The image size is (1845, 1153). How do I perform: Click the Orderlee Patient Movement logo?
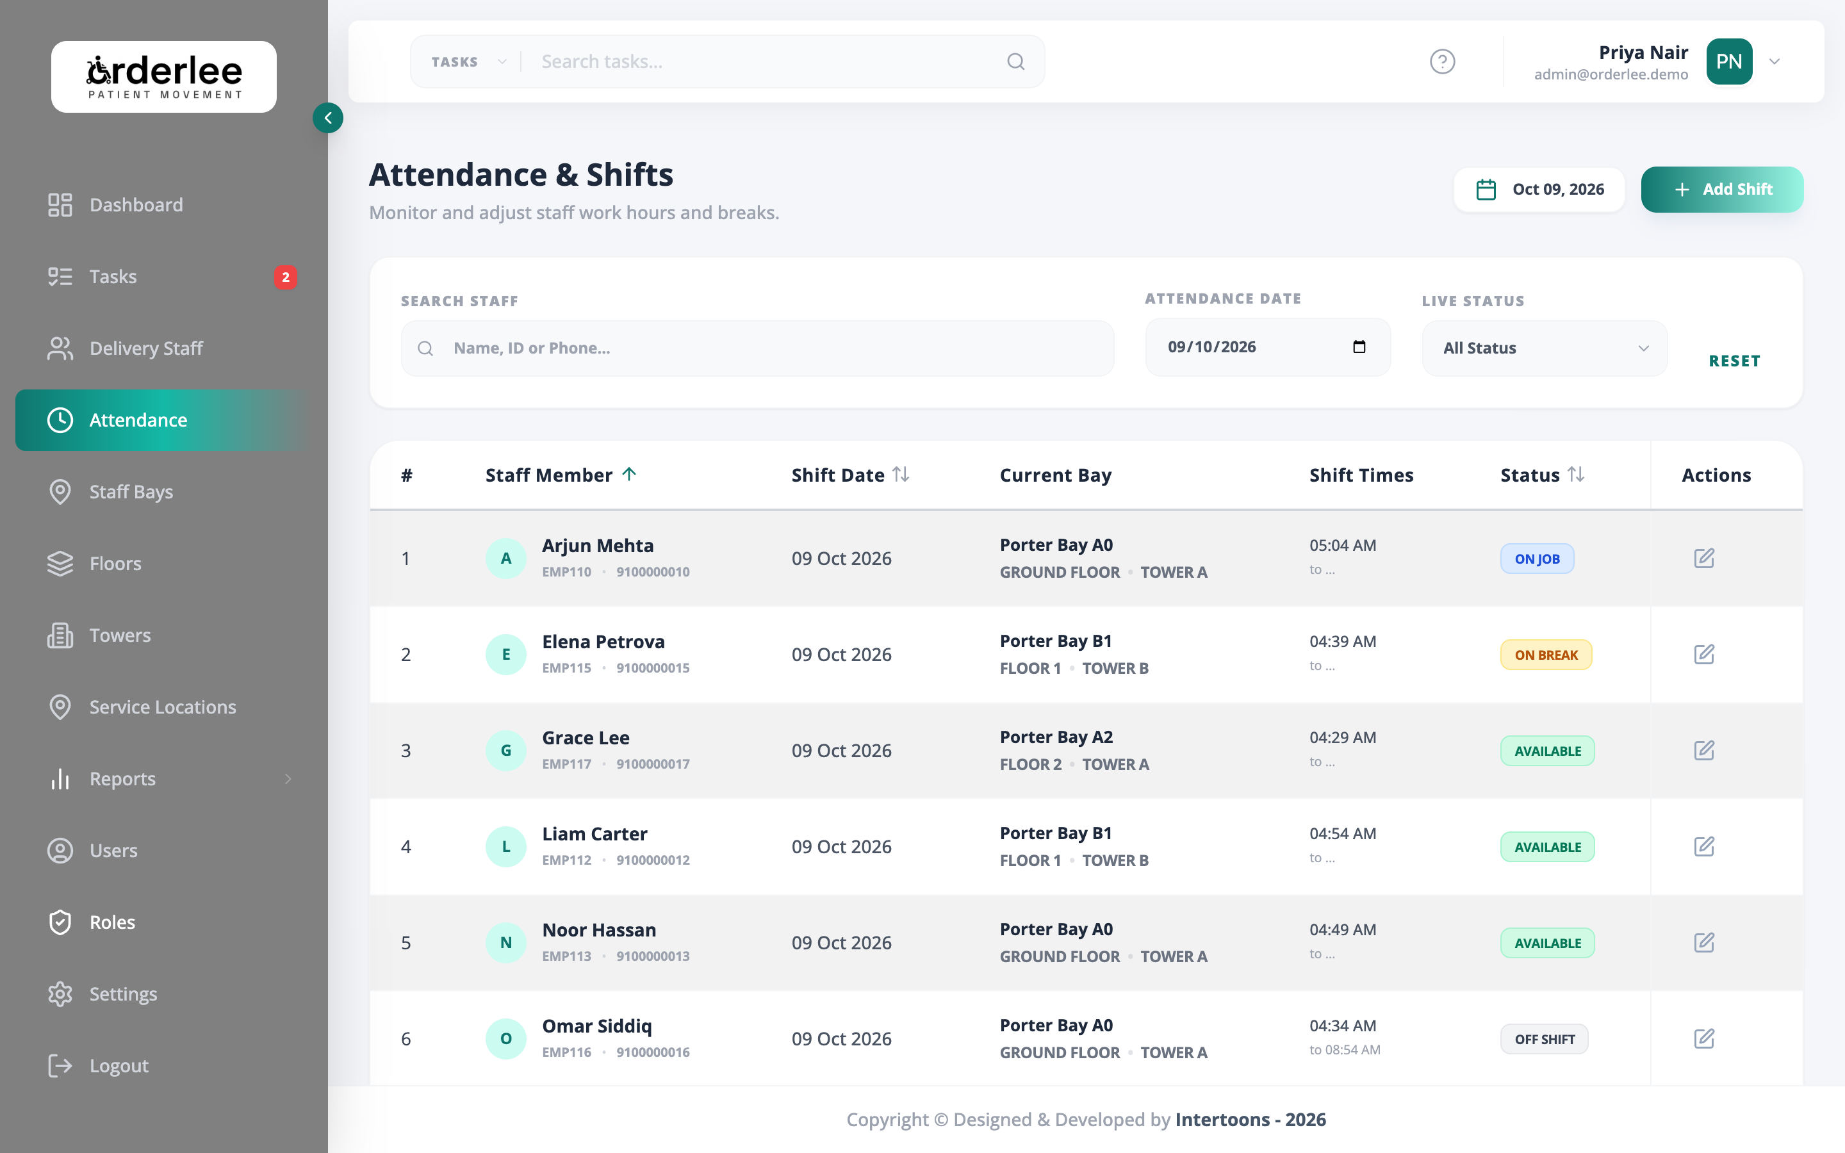[x=164, y=77]
